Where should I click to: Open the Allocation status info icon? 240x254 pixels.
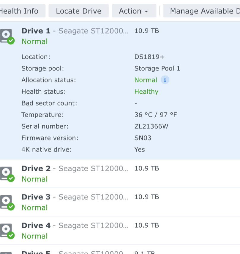165,80
